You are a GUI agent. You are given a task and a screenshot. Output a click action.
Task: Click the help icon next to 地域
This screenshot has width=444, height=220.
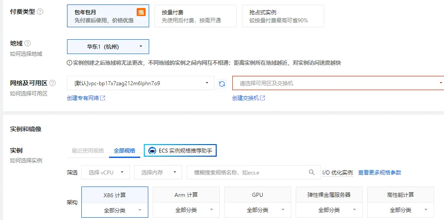point(27,44)
